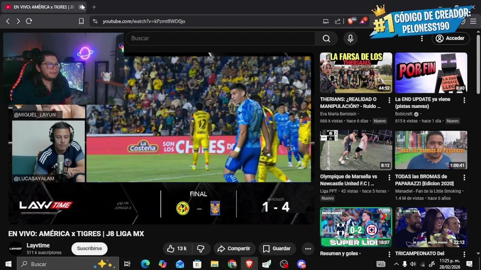Viewport: 481px width, 270px height.
Task: Like the video (13 k)
Action: 177,249
